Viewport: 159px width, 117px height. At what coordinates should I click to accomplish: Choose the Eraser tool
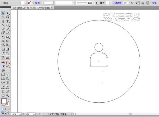click(8, 33)
